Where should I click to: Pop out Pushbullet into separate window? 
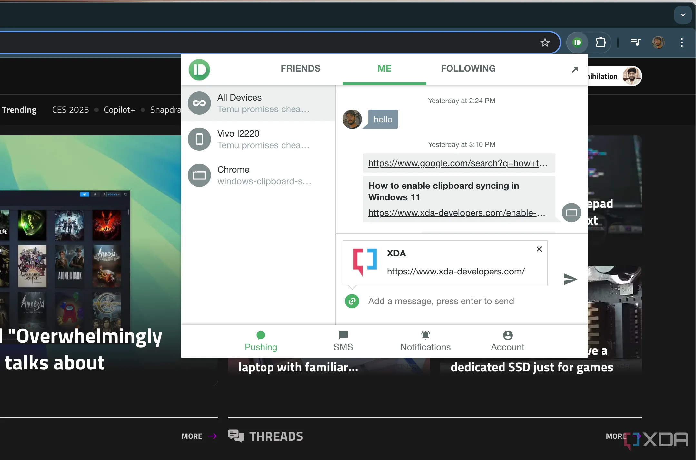point(574,70)
